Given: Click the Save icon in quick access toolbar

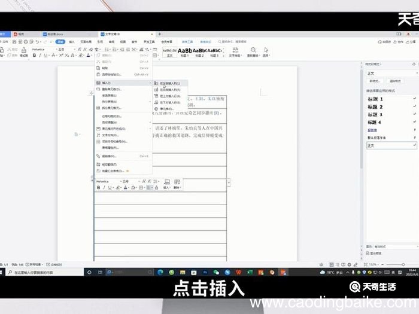Looking at the screenshot, I should (x=14, y=42).
